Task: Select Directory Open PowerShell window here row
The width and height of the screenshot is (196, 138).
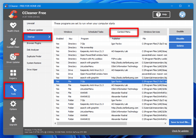Action: coord(110,55)
